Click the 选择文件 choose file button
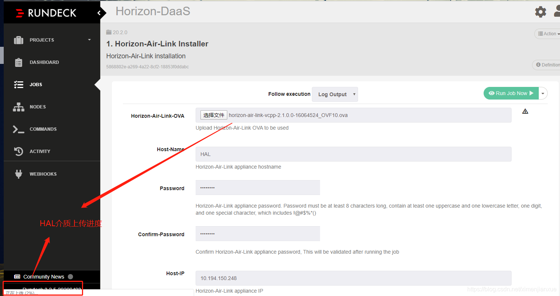The height and width of the screenshot is (296, 560). click(x=214, y=115)
